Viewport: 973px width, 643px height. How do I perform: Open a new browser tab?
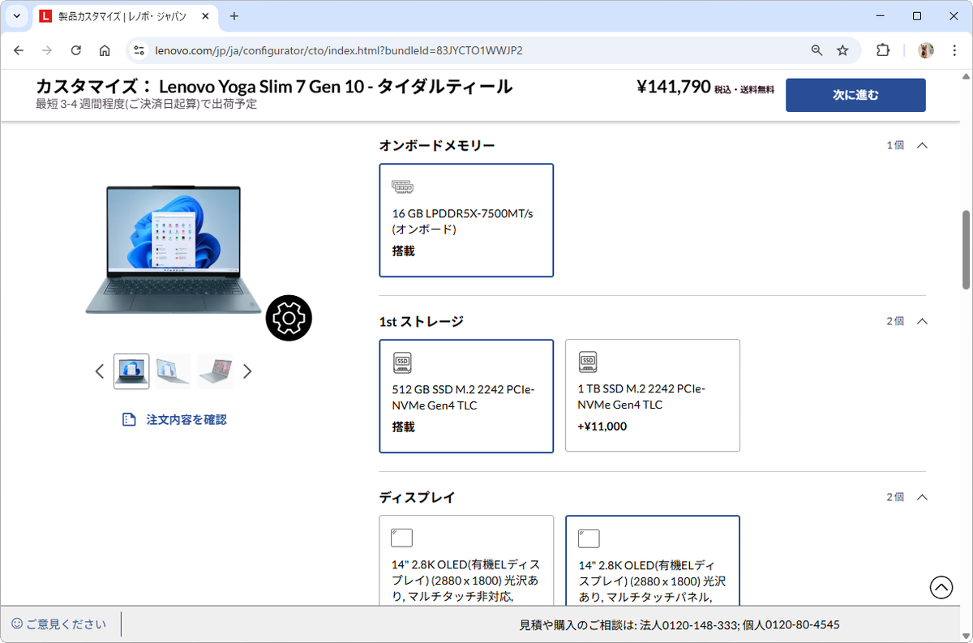pyautogui.click(x=234, y=16)
